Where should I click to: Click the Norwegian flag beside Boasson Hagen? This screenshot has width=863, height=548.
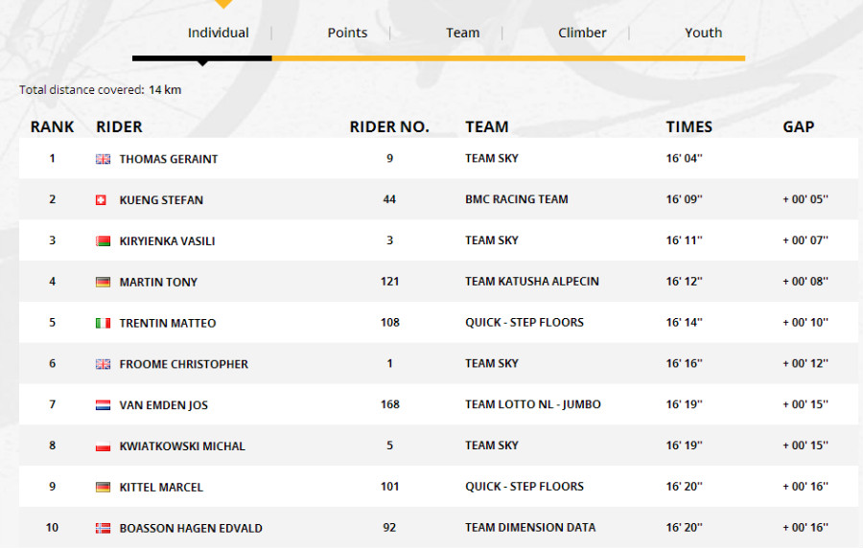click(x=103, y=528)
